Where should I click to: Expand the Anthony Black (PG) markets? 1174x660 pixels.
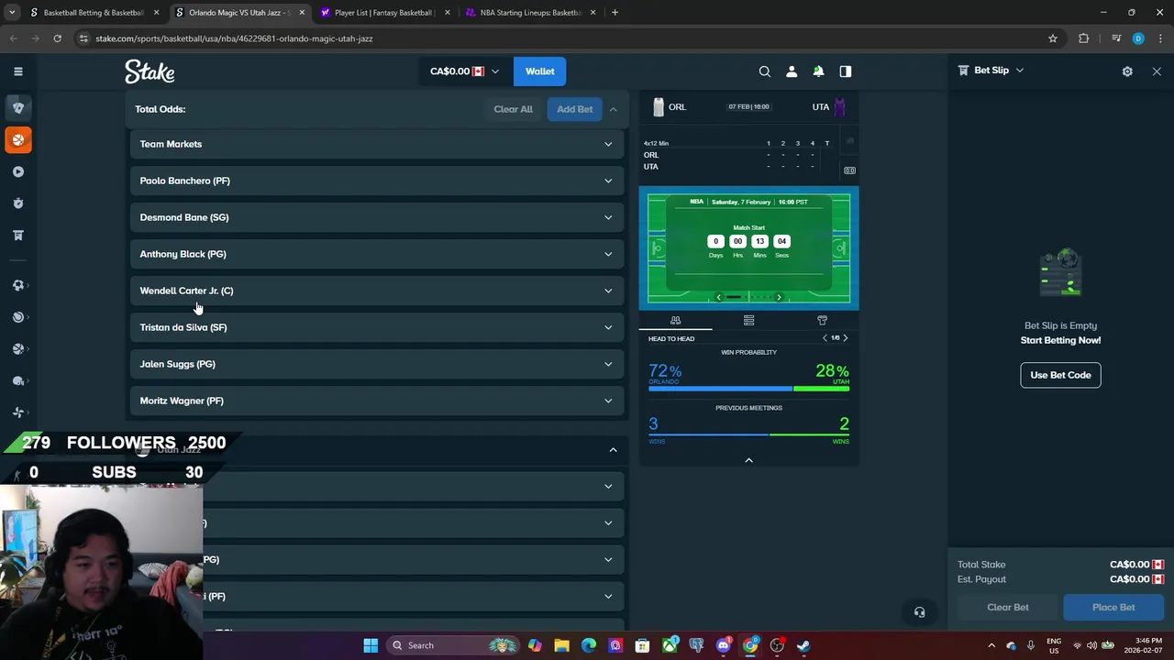(377, 254)
